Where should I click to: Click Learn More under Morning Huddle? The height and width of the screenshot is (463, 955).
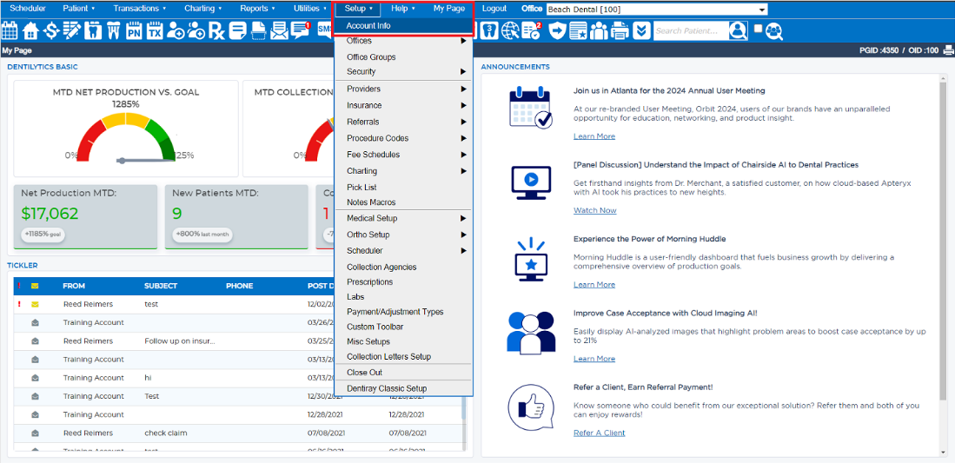594,285
